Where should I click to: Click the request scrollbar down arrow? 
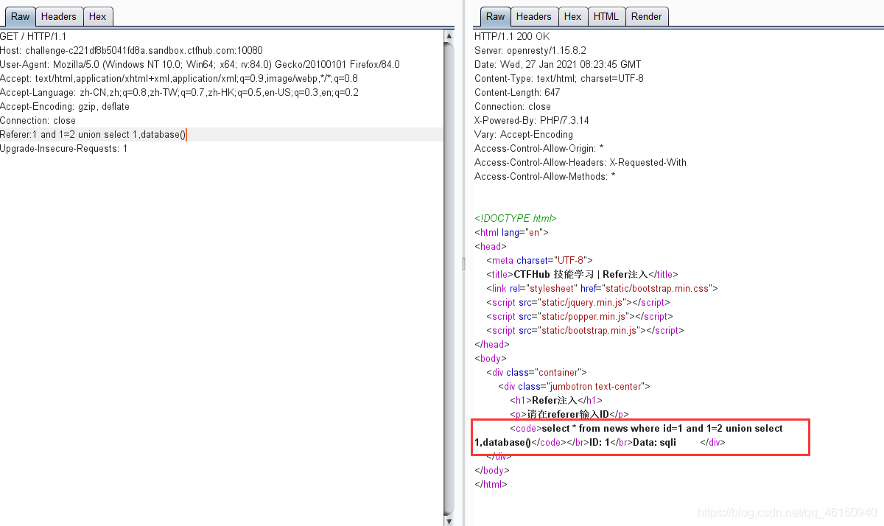click(449, 520)
